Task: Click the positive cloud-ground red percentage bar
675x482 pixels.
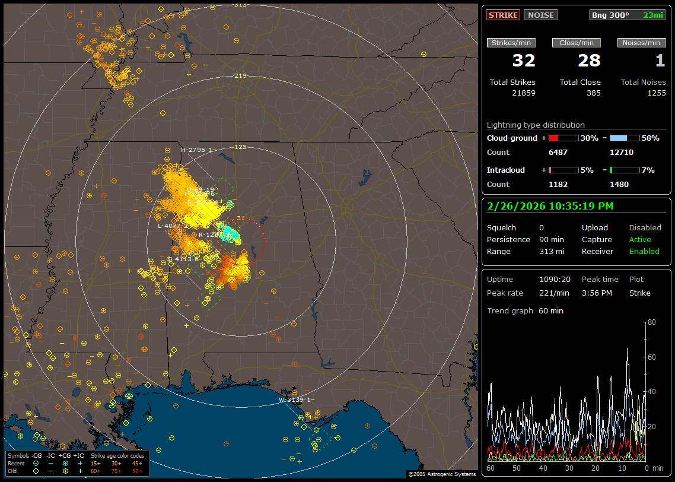Action: (x=563, y=138)
